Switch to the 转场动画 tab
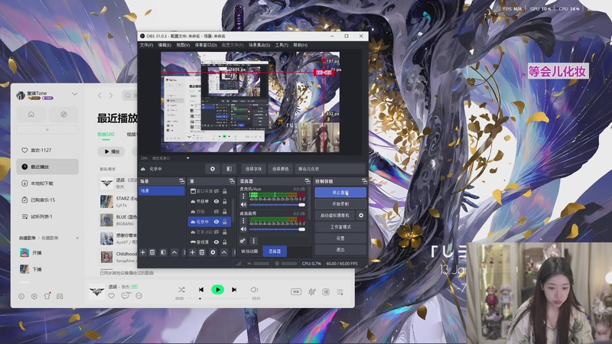Image resolution: width=612 pixels, height=344 pixels. click(x=249, y=252)
